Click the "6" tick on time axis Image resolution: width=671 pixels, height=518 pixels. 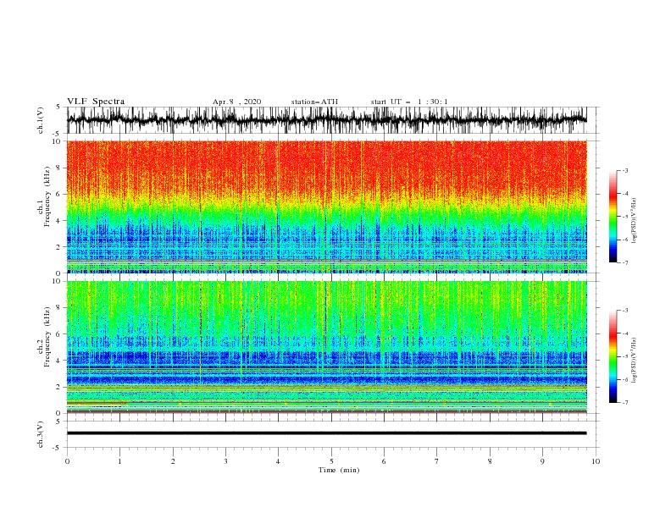(x=384, y=461)
